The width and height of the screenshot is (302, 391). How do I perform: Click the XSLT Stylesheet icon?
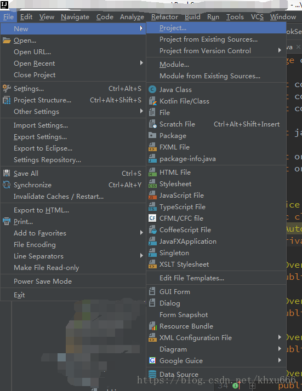pyautogui.click(x=152, y=264)
